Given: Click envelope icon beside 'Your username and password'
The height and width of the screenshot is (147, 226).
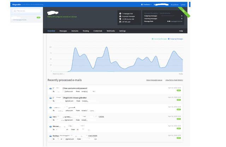Looking at the screenshot, I should [x=51, y=88].
